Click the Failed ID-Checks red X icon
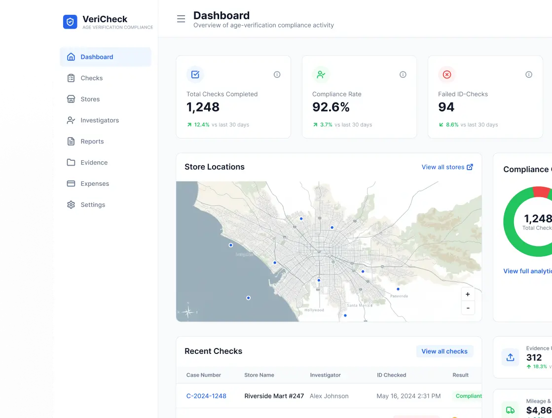The height and width of the screenshot is (418, 552). pos(447,74)
